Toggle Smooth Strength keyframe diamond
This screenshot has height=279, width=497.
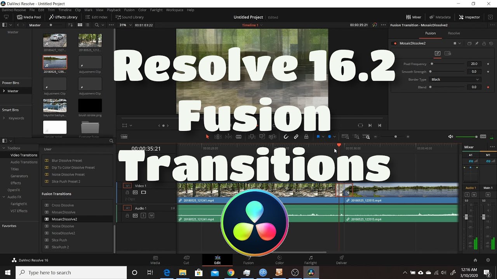488,72
